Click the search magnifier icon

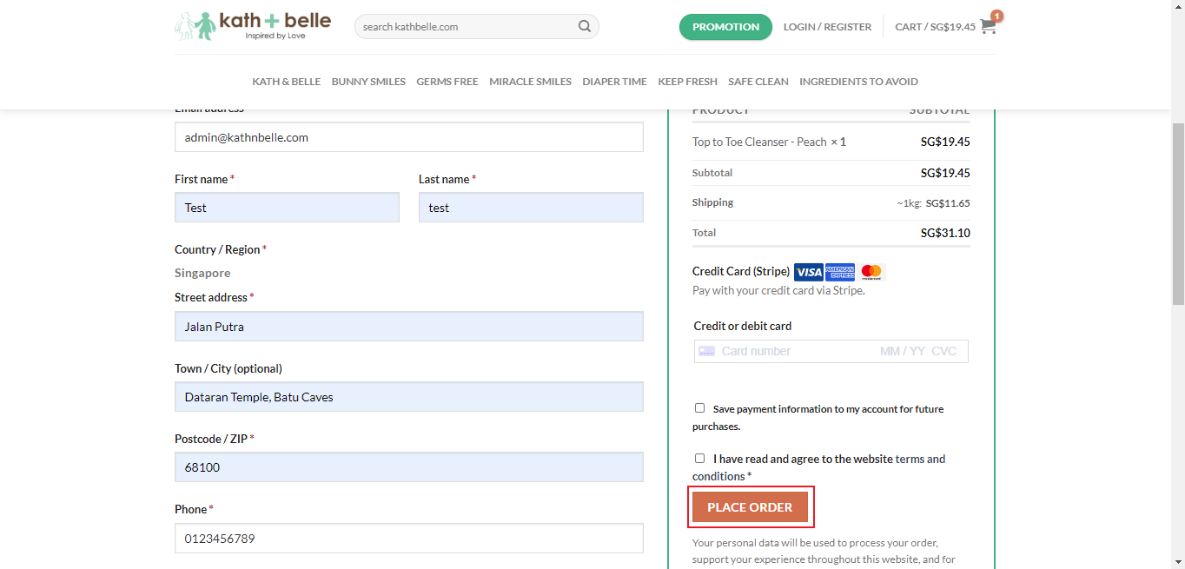pos(585,26)
